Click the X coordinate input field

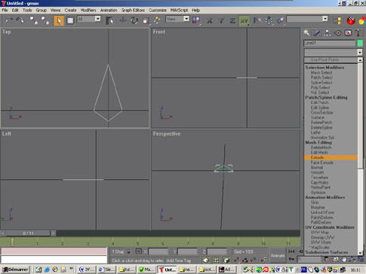(158, 251)
